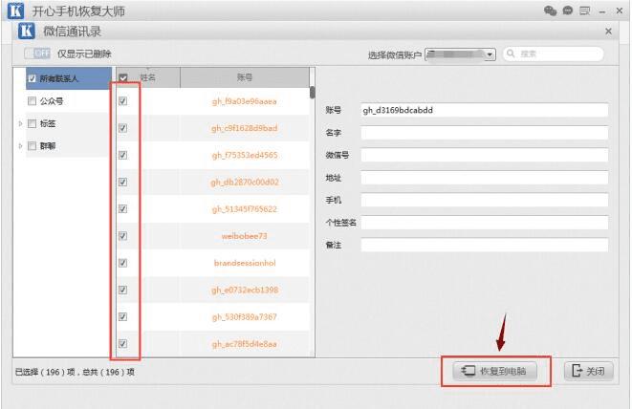Uncheck the row gh_51345f765622 checkbox

coord(123,208)
